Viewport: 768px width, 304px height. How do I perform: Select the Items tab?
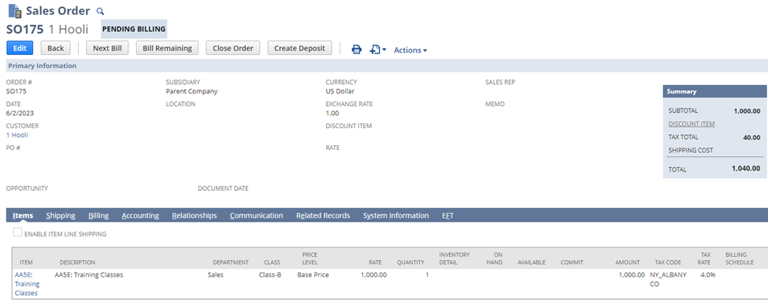[23, 215]
